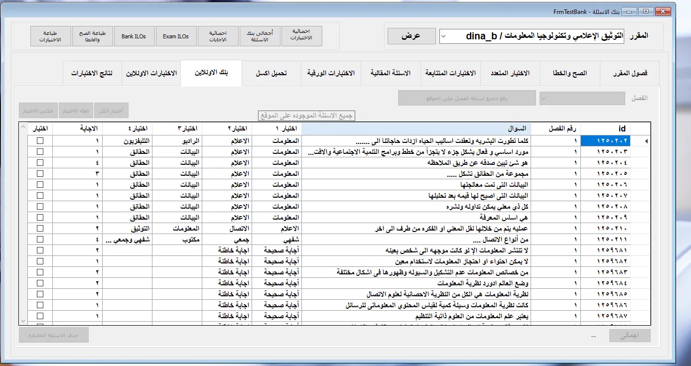Click رفع جميع اسئلة الفصل على الموقع

pos(467,98)
